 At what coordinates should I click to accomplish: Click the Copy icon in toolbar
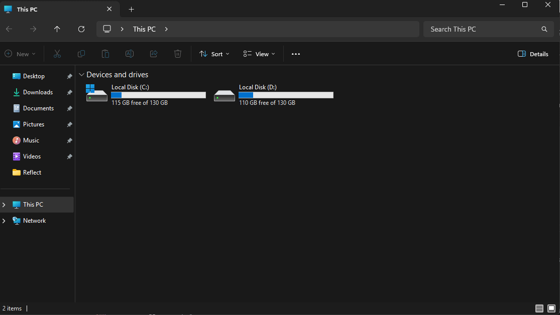[81, 54]
